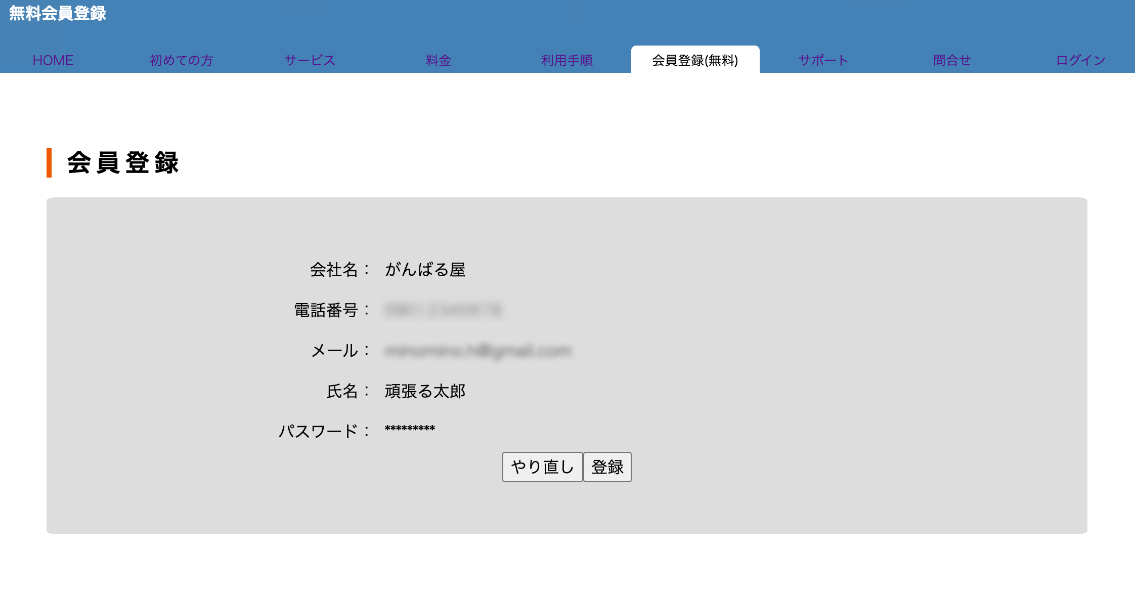Image resolution: width=1135 pixels, height=594 pixels.
Task: Click the blurred phone number value
Action: coord(443,310)
